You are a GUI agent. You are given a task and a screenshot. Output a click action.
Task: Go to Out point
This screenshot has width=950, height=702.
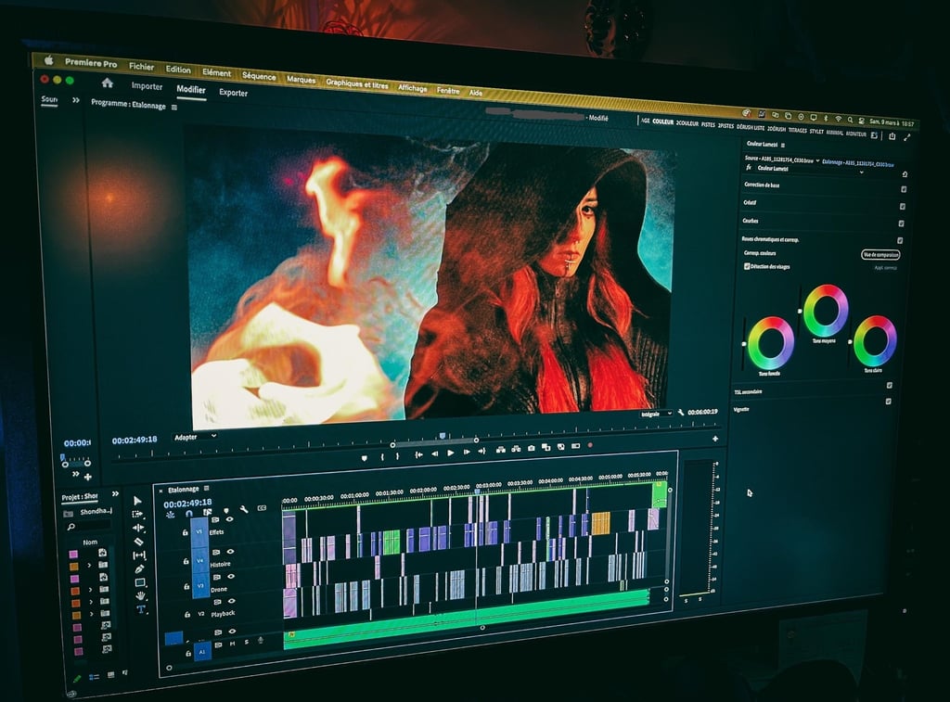[481, 452]
